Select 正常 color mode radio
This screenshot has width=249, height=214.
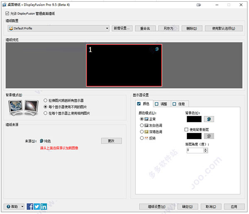pos(142,119)
